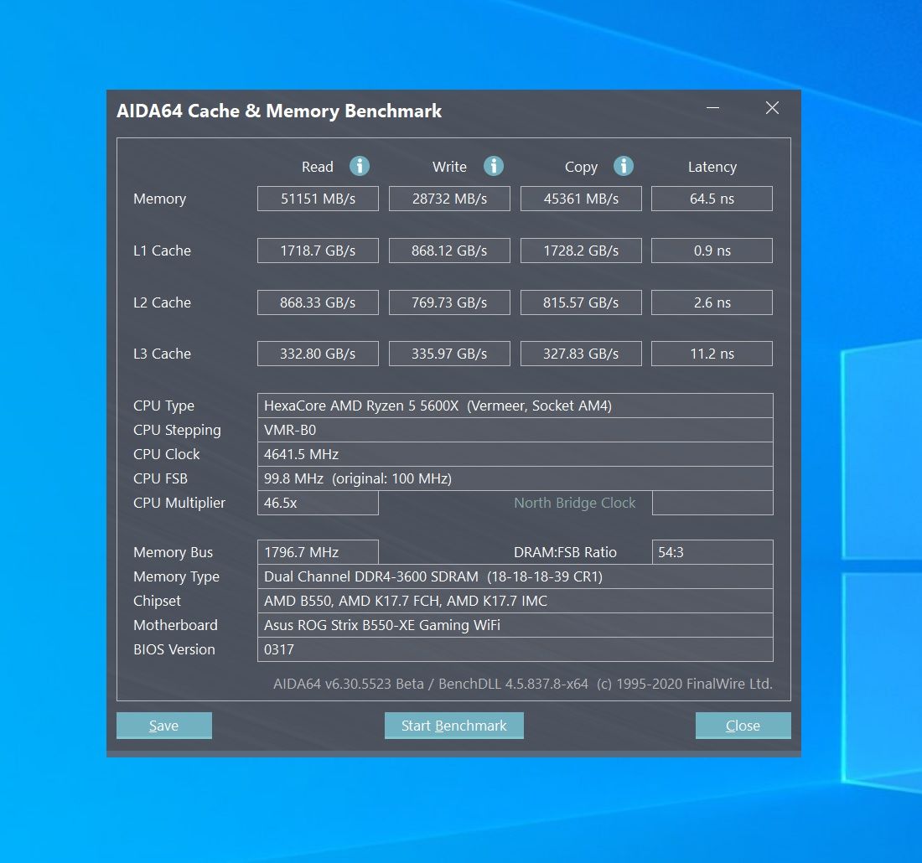Click the CPU FSB field 99.8 MHz
The height and width of the screenshot is (863, 922).
[515, 478]
